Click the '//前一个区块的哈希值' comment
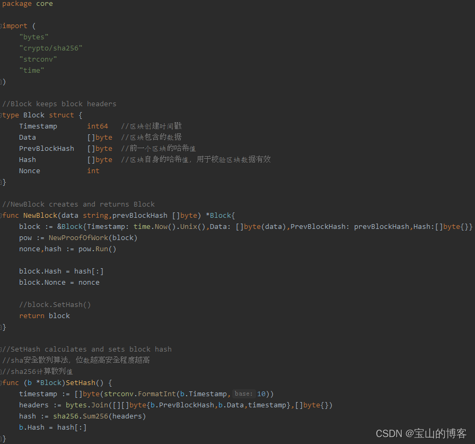The width and height of the screenshot is (475, 444). (159, 148)
